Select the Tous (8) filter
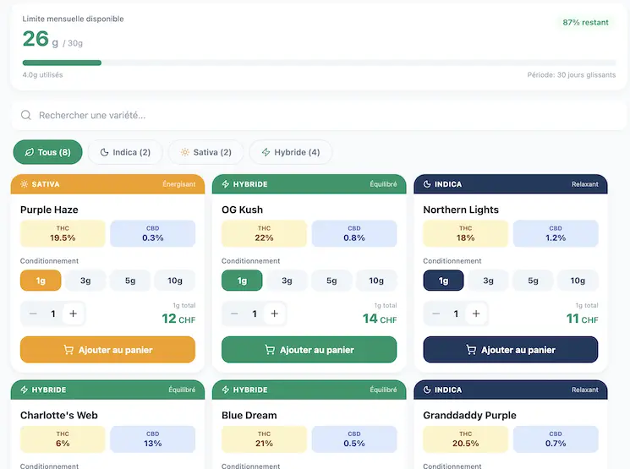This screenshot has height=469, width=630. 47,152
